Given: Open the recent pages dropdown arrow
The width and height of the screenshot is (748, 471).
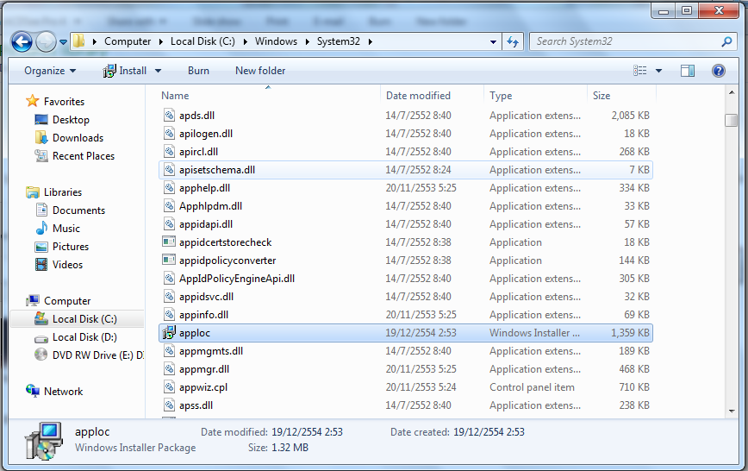Looking at the screenshot, I should pyautogui.click(x=63, y=42).
